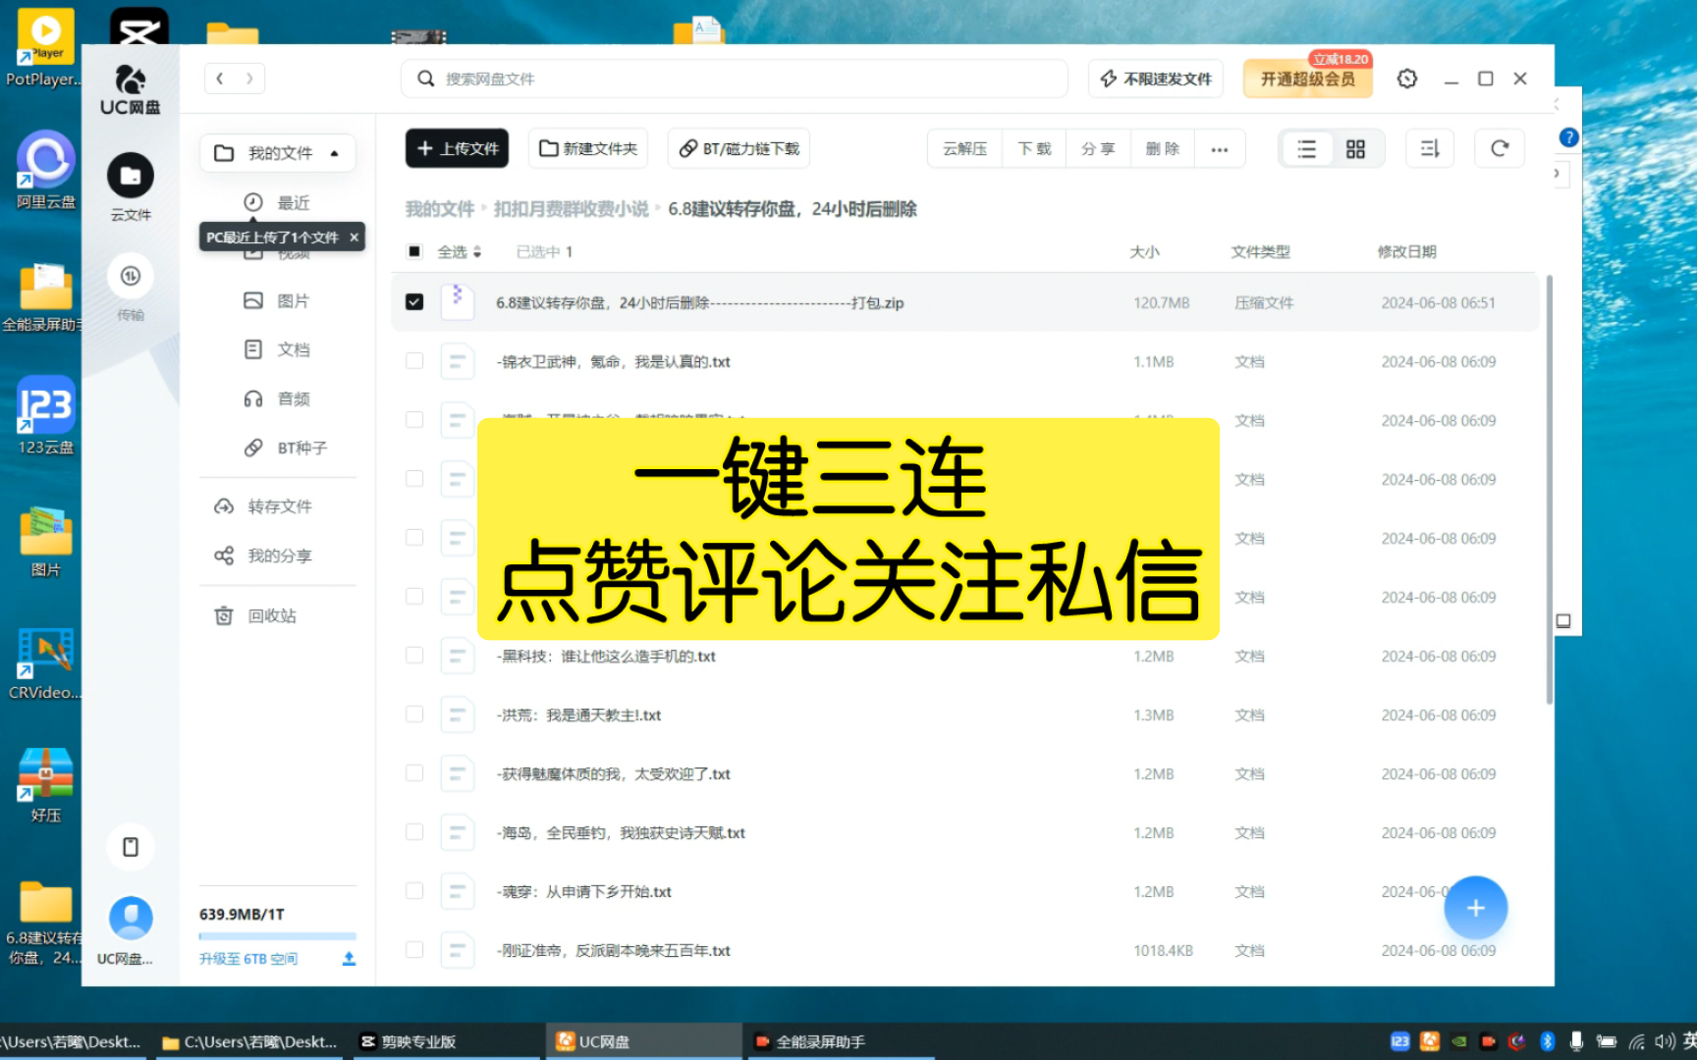Click the blue help question-mark icon
The height and width of the screenshot is (1060, 1697).
pos(1568,137)
